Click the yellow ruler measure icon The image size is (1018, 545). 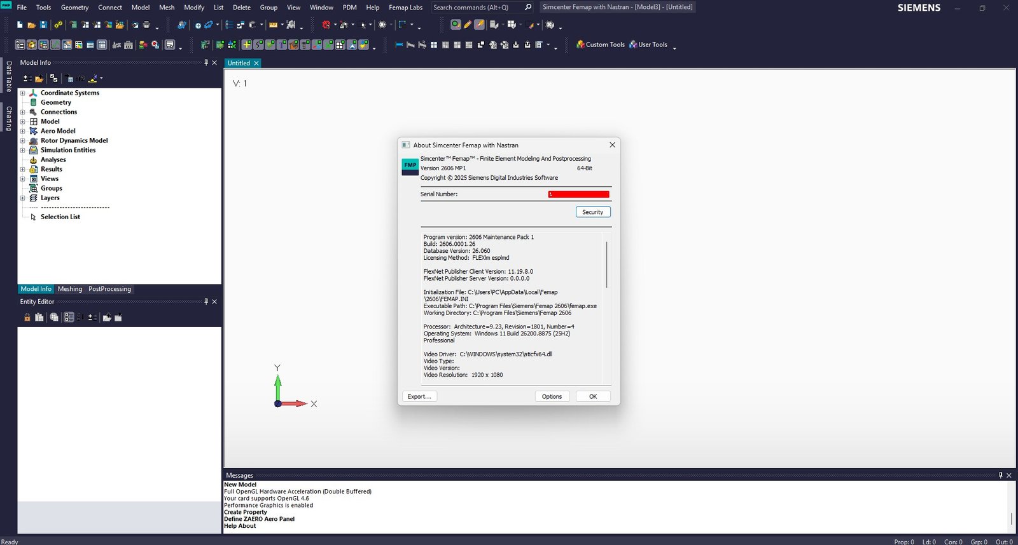pyautogui.click(x=273, y=25)
